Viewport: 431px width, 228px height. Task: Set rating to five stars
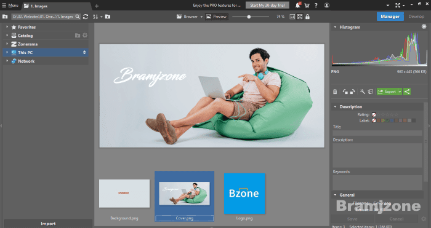tap(396, 115)
